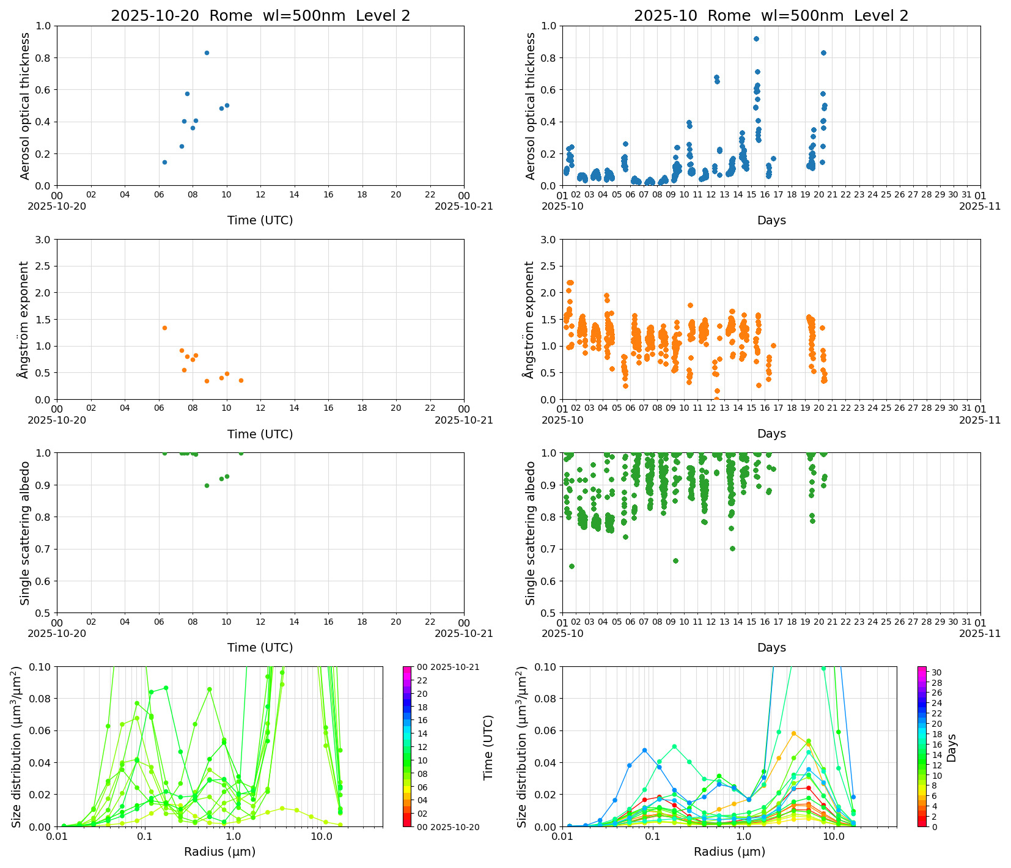The width and height of the screenshot is (1011, 868).
Task: Click the Days axis label under monthly aerosol plot
Action: pos(771,220)
